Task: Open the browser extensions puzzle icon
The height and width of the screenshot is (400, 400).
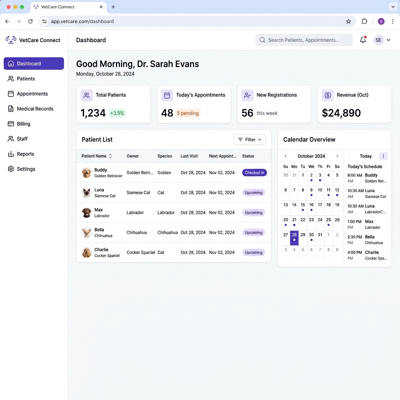Action: point(364,21)
